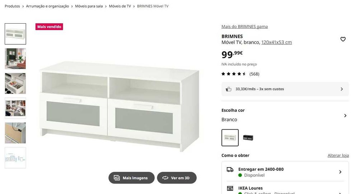
Task: Open Móveis para sala breadcrumb
Action: tap(89, 6)
